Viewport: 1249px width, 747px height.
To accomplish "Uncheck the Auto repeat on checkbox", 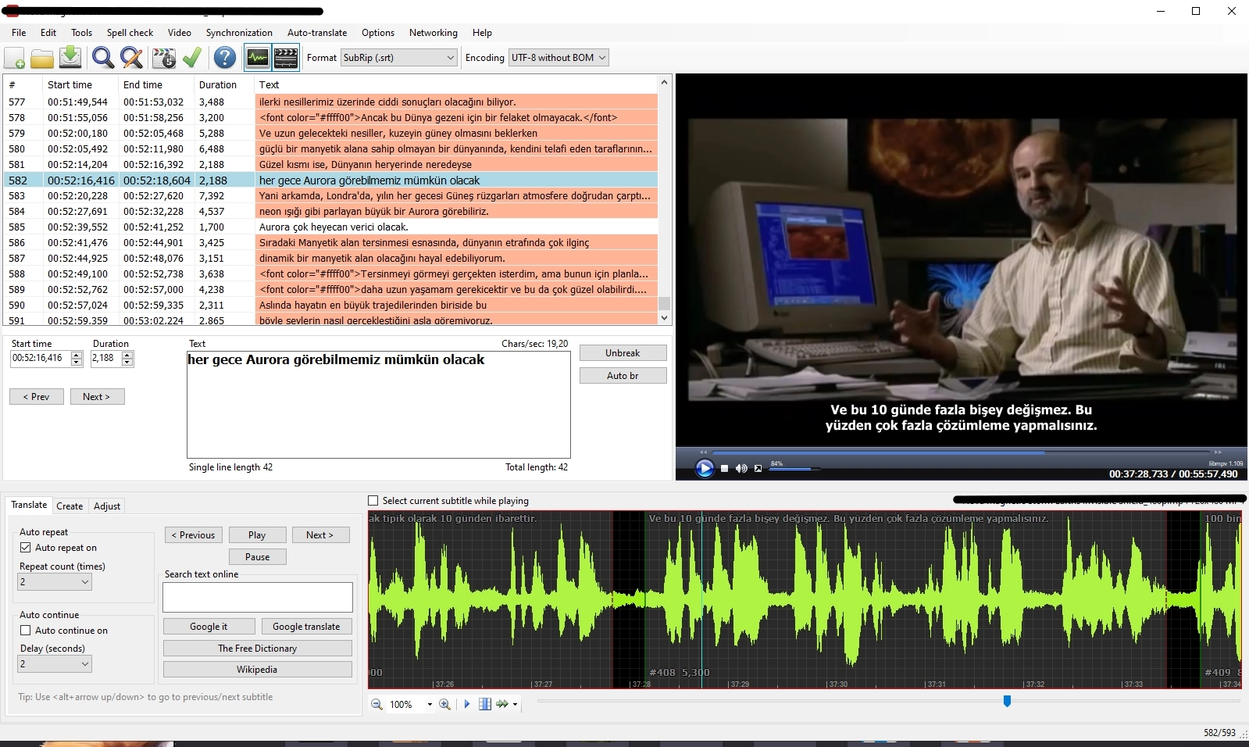I will pyautogui.click(x=26, y=548).
